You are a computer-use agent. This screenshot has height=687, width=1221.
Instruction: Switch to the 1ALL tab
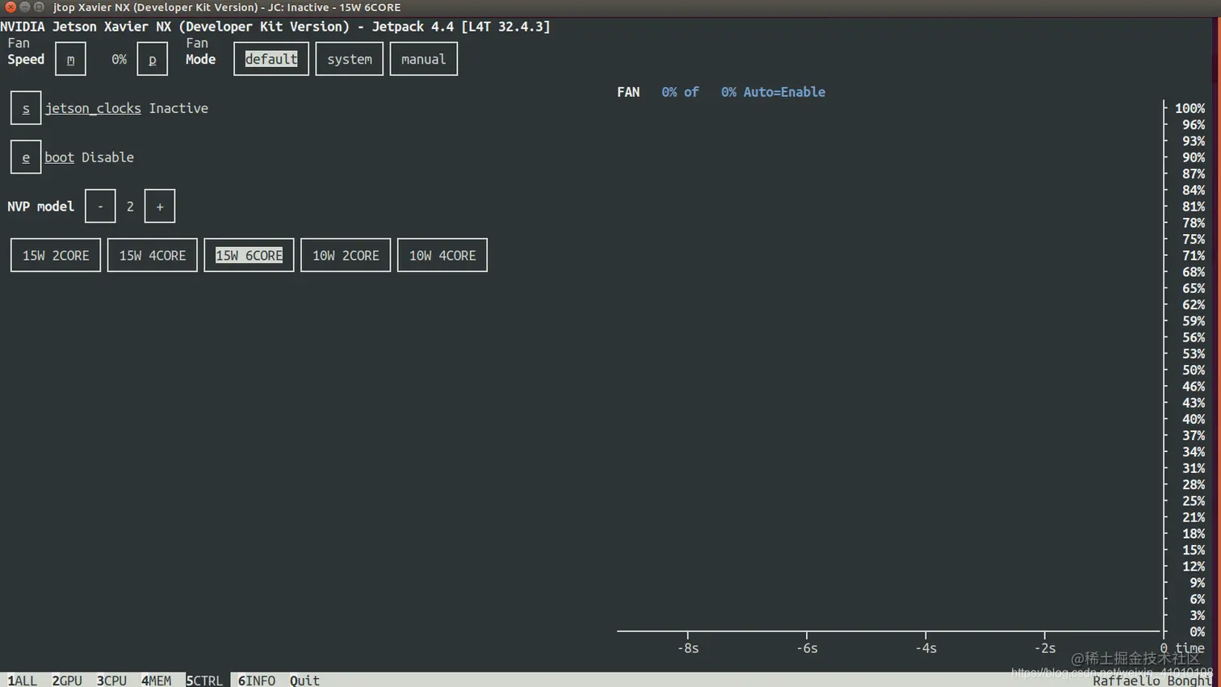click(23, 681)
